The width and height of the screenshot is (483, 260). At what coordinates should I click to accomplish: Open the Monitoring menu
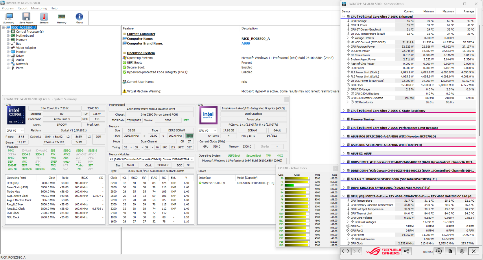39,8
